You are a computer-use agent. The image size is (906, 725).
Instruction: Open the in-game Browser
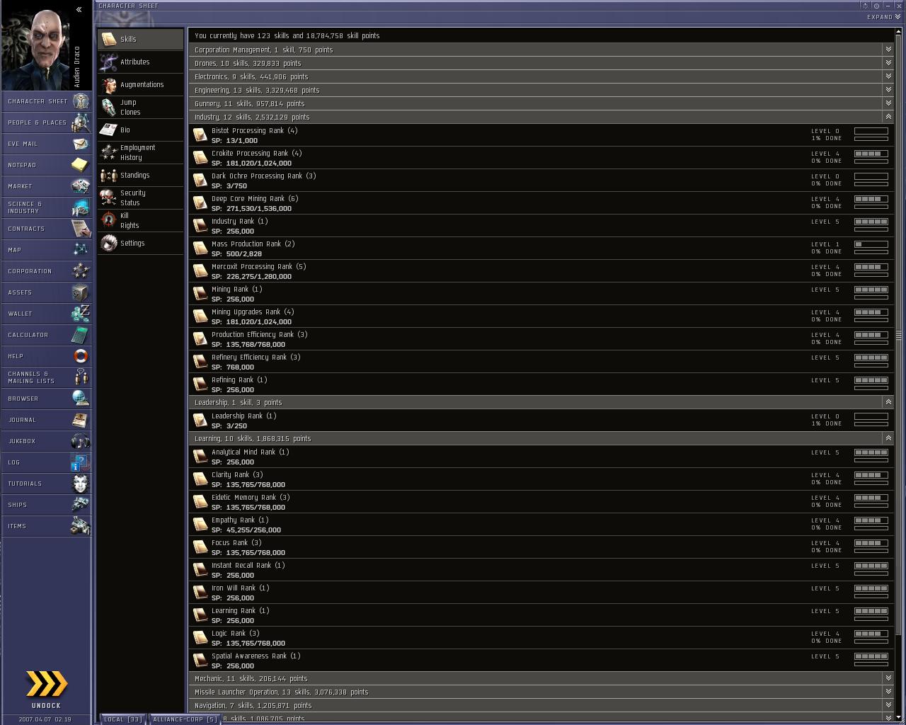click(x=46, y=399)
